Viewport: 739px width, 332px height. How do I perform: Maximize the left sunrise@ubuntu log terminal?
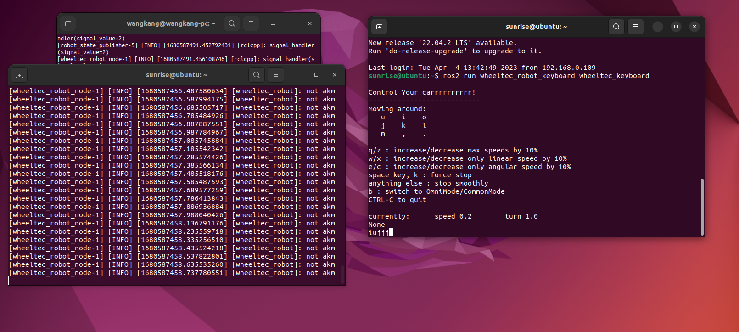[316, 75]
